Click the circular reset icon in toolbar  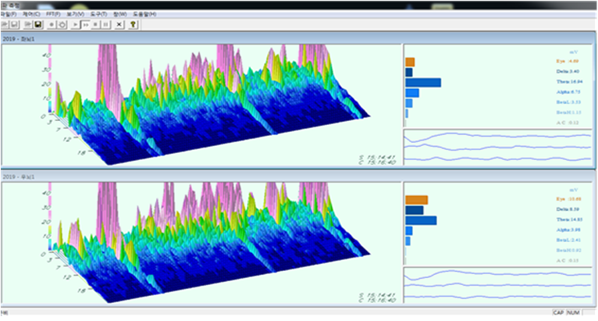pos(61,24)
